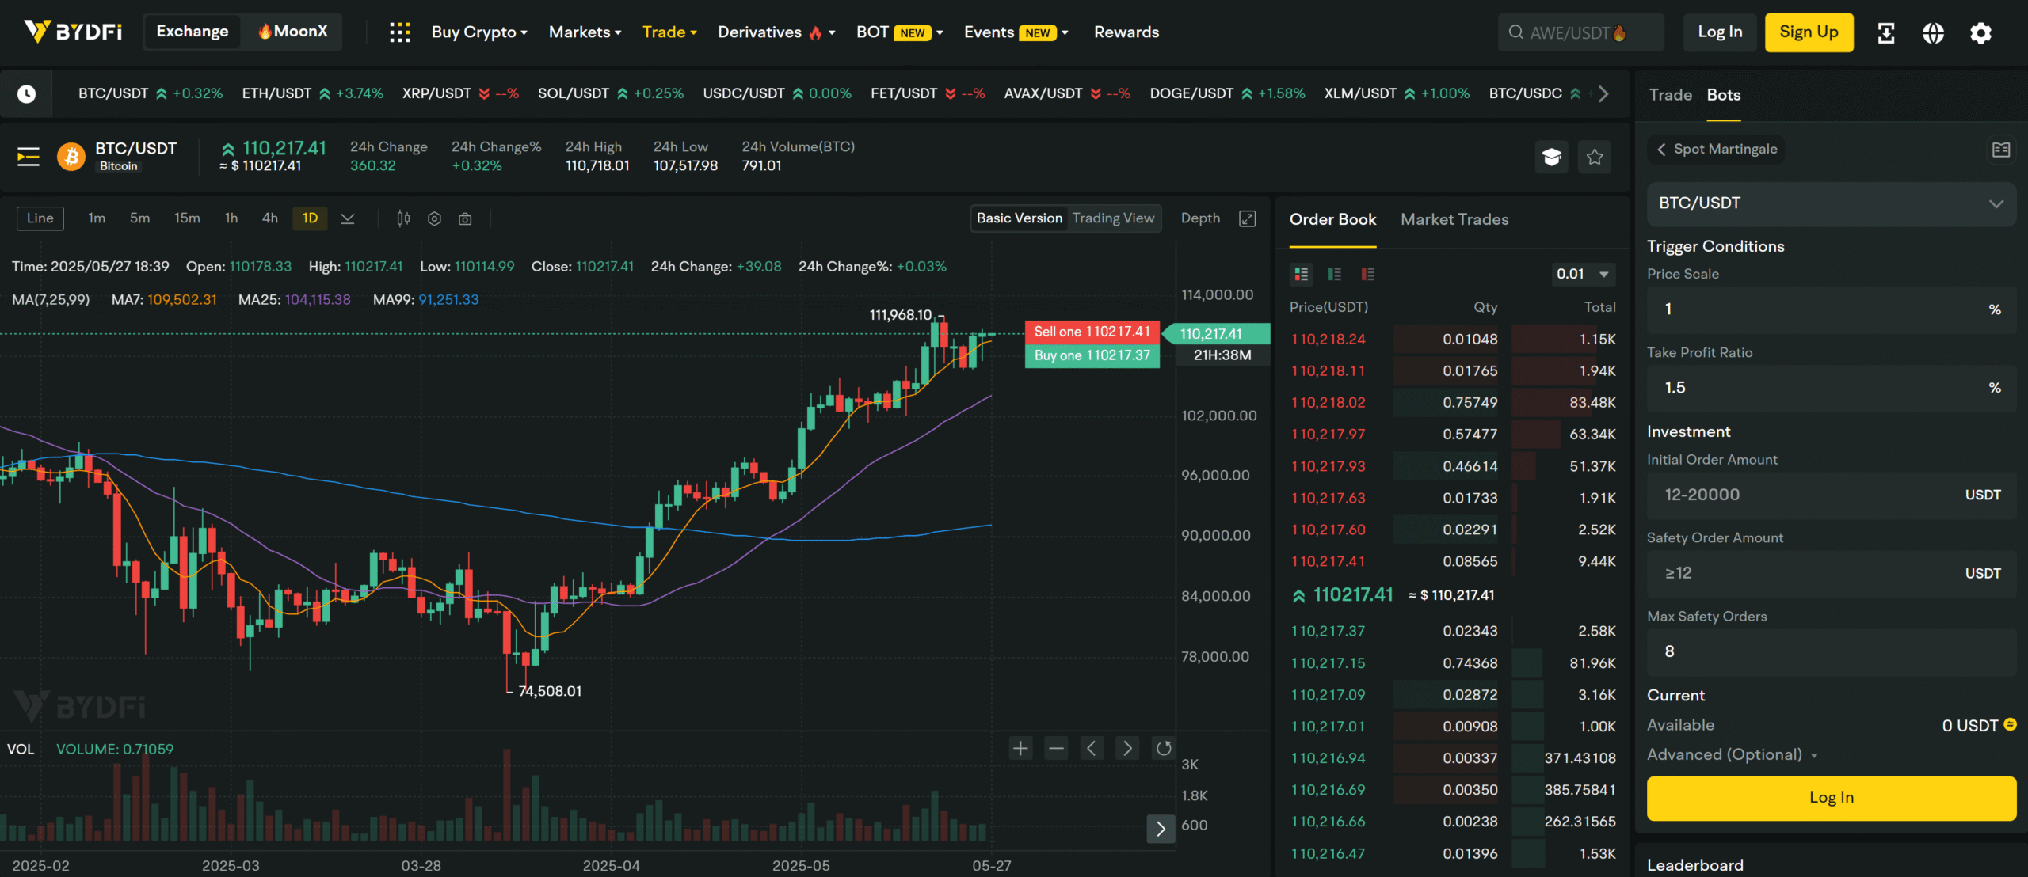This screenshot has height=877, width=2028.
Task: Switch to Trade tab in side panel
Action: tap(1670, 95)
